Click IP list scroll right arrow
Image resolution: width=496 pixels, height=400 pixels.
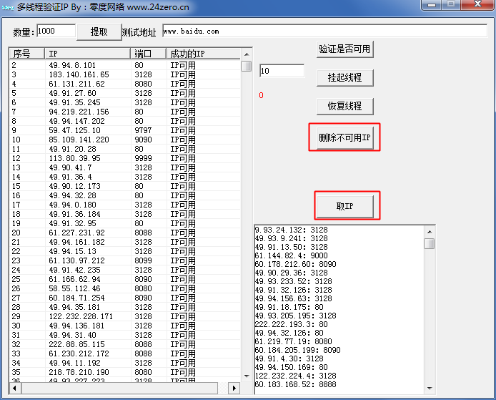pyautogui.click(x=234, y=388)
